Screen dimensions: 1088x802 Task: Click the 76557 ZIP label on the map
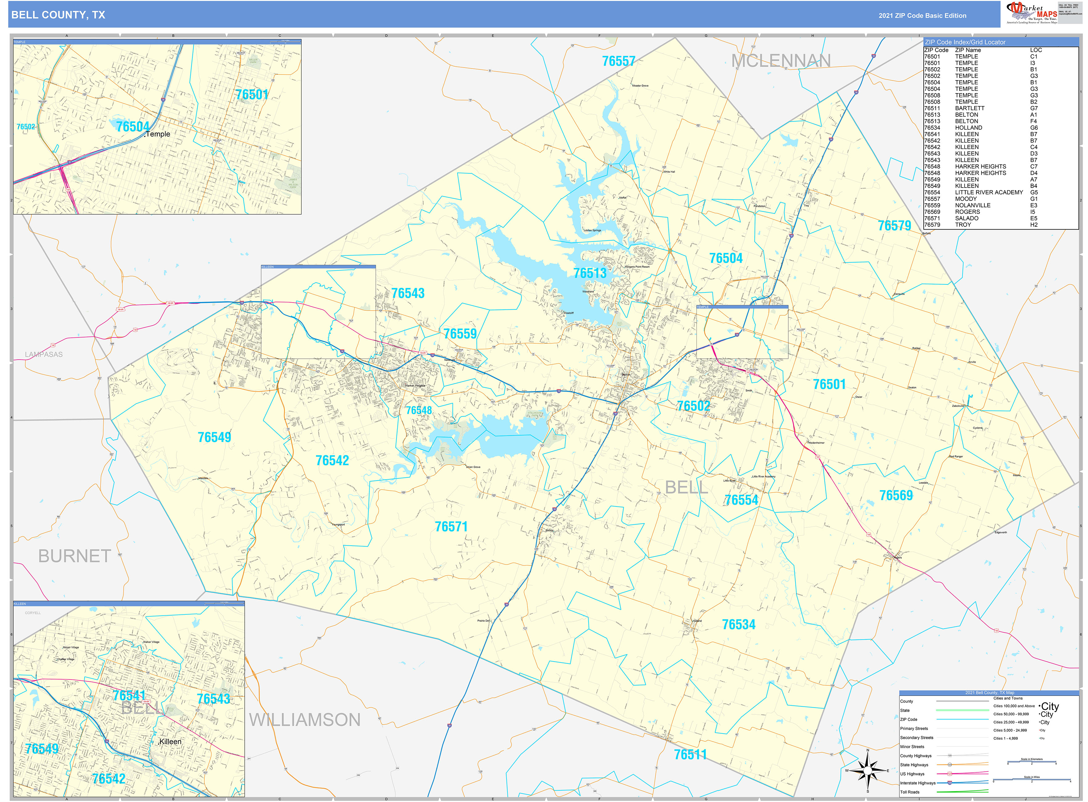click(x=618, y=61)
